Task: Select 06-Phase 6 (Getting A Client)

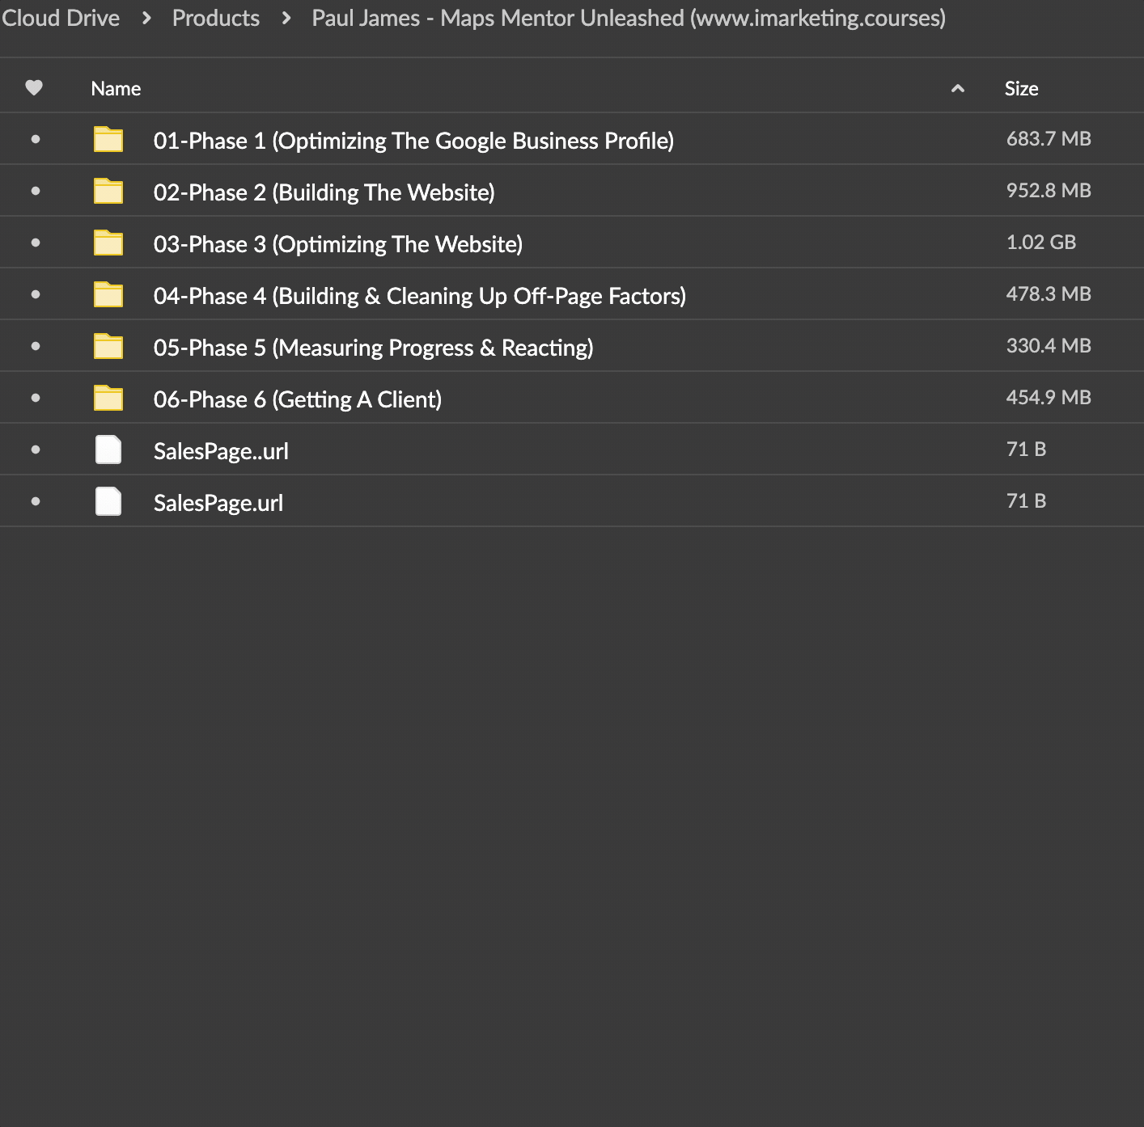Action: [x=298, y=399]
